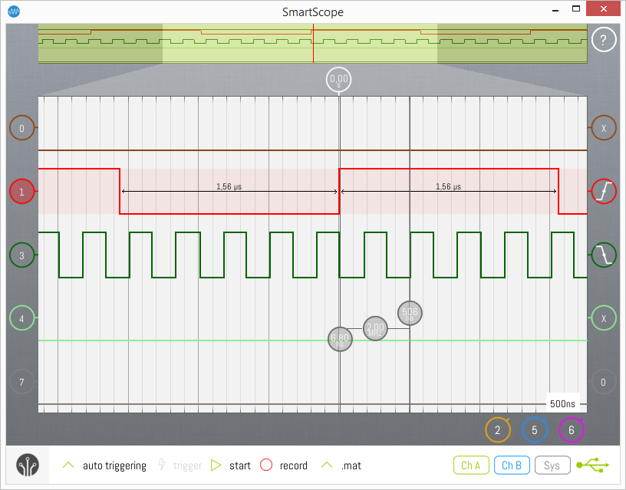The height and width of the screenshot is (490, 626).
Task: Select the dark green channel 3 indicator
Action: tap(21, 255)
